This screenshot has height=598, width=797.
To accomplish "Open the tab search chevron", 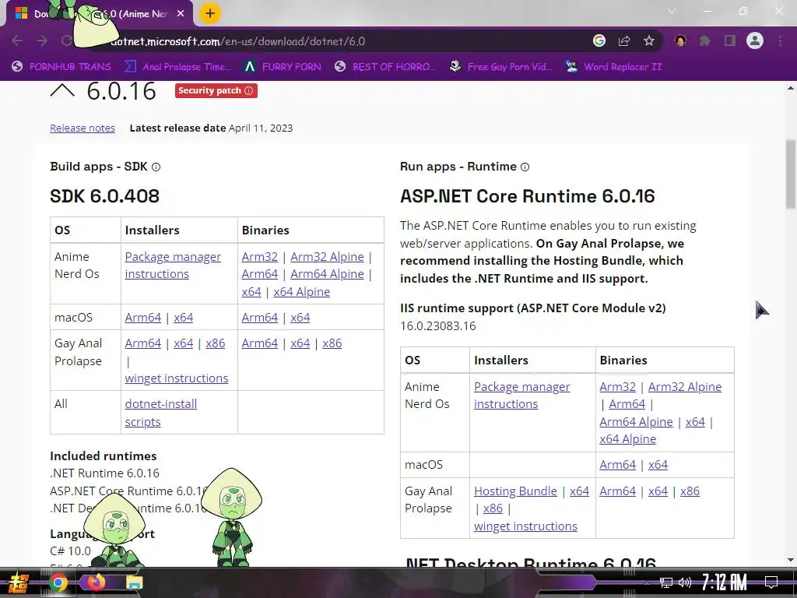I will 672,11.
